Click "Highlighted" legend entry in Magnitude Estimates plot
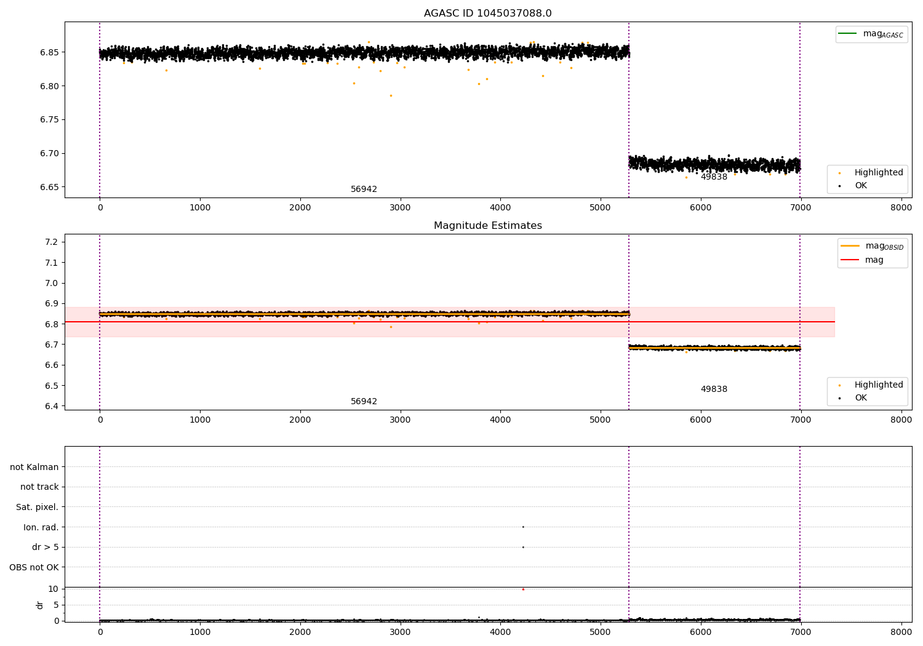 [879, 385]
